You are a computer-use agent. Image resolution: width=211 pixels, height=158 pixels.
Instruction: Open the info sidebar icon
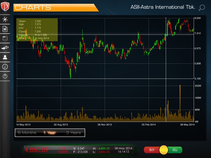[5, 67]
